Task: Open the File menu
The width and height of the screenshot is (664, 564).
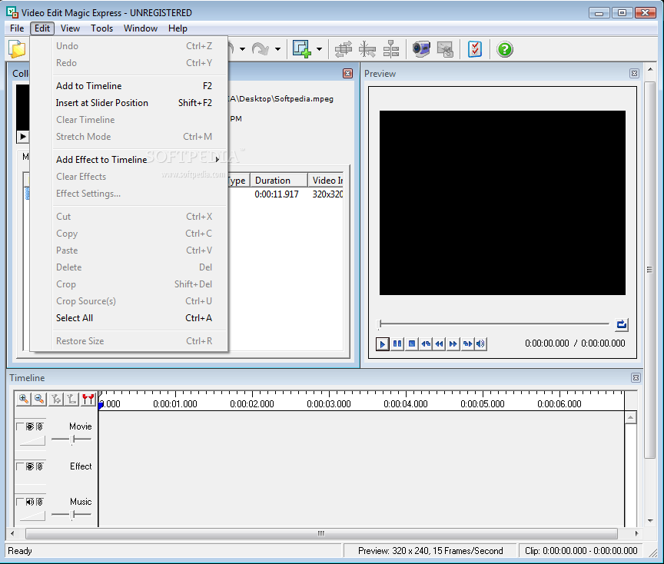Action: (17, 28)
